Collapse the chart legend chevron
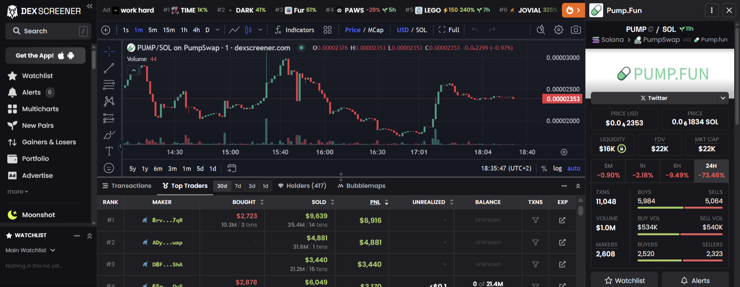740x287 pixels. 133,70
